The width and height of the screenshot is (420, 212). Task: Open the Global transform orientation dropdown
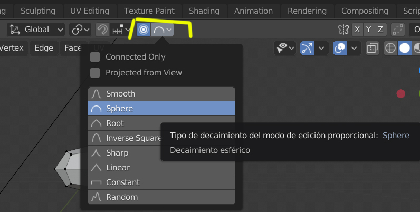click(36, 30)
